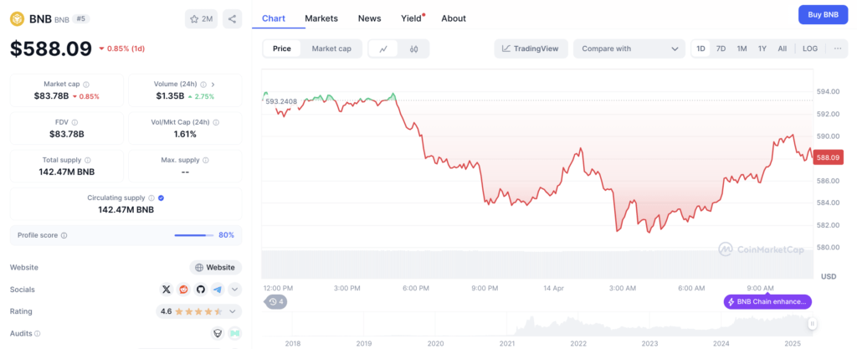
Task: Click the Buy BNB button
Action: tap(824, 15)
